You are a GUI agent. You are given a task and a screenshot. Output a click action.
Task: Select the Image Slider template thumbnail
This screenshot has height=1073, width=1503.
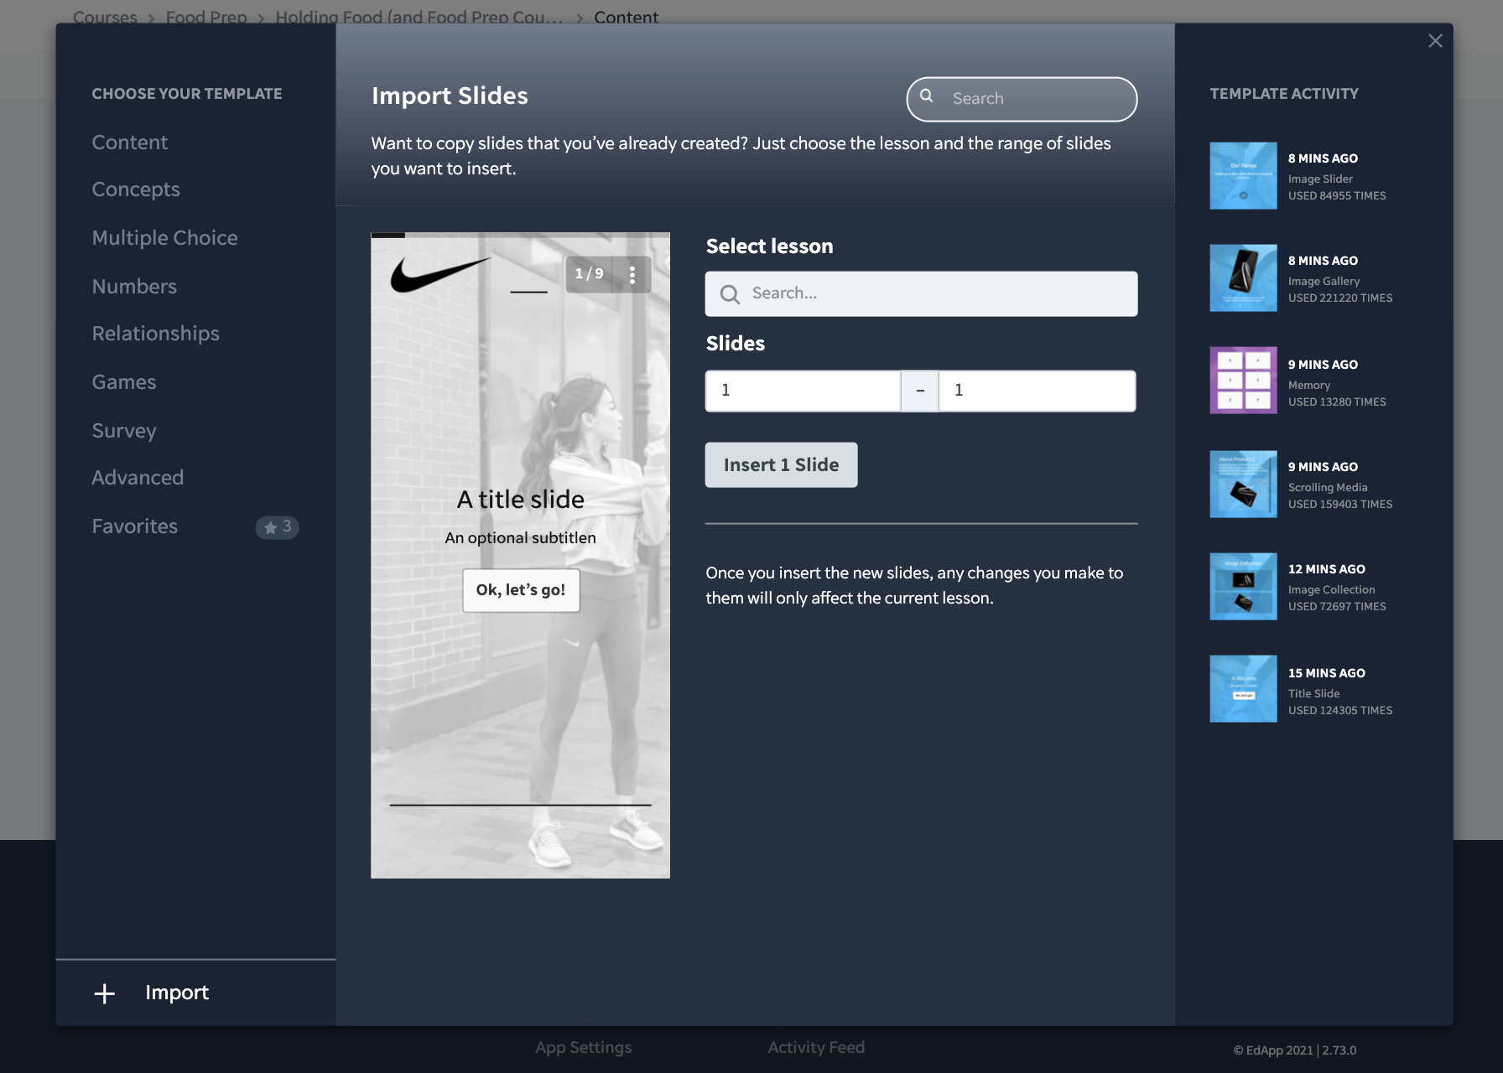pos(1243,176)
